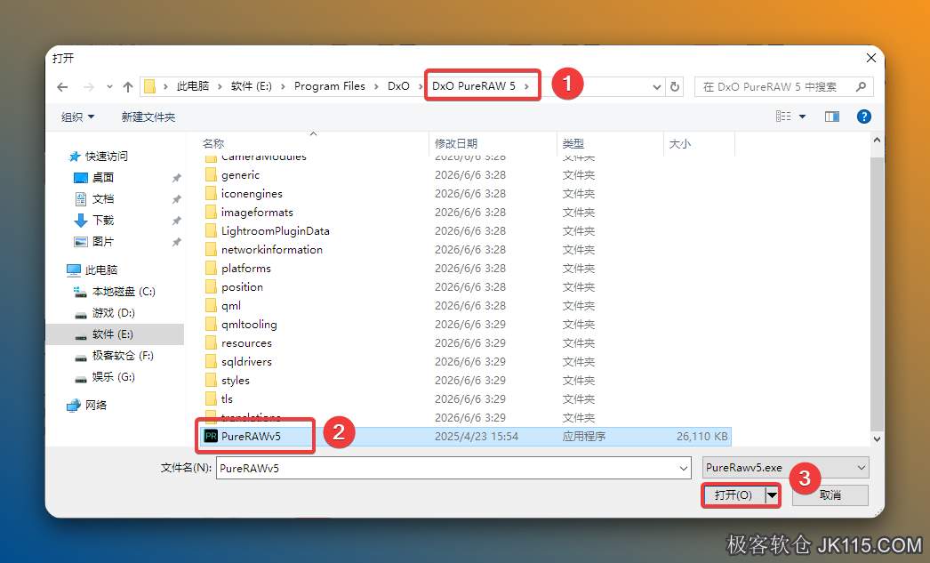Open 下载 in quick access

coord(102,220)
